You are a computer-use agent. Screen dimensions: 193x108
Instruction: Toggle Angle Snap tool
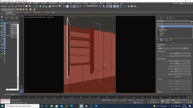tap(74, 6)
